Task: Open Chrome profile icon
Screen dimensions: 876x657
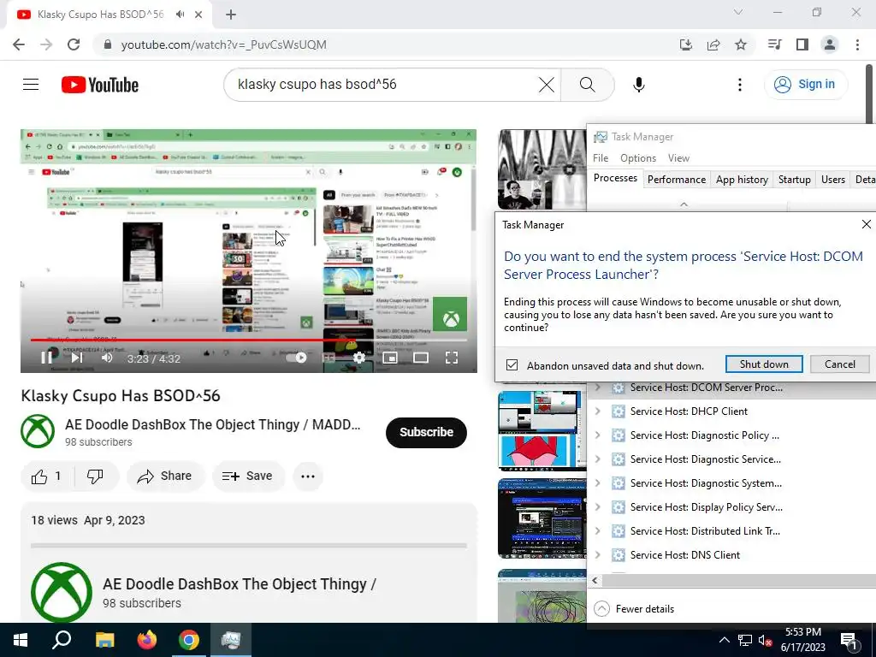Action: (x=830, y=44)
